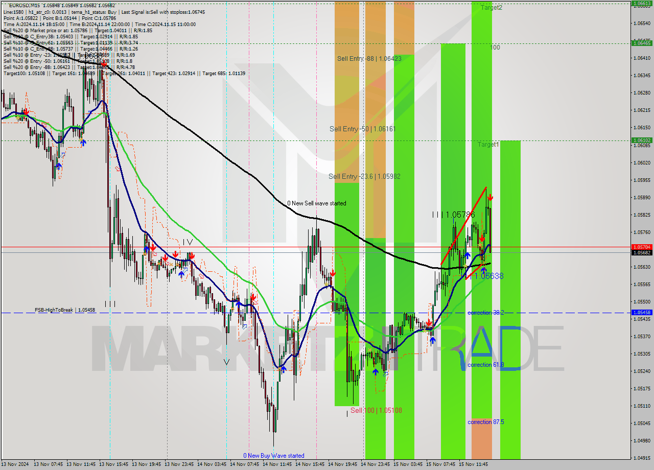The image size is (654, 470).
Task: Select the blue wave label showing 1.05638
Action: click(x=484, y=276)
